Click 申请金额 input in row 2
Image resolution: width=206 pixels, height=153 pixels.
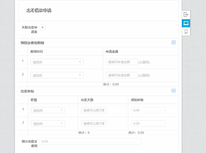(x=122, y=75)
